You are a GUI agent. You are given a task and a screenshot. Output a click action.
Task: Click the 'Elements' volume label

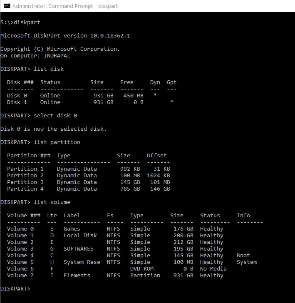click(x=77, y=276)
